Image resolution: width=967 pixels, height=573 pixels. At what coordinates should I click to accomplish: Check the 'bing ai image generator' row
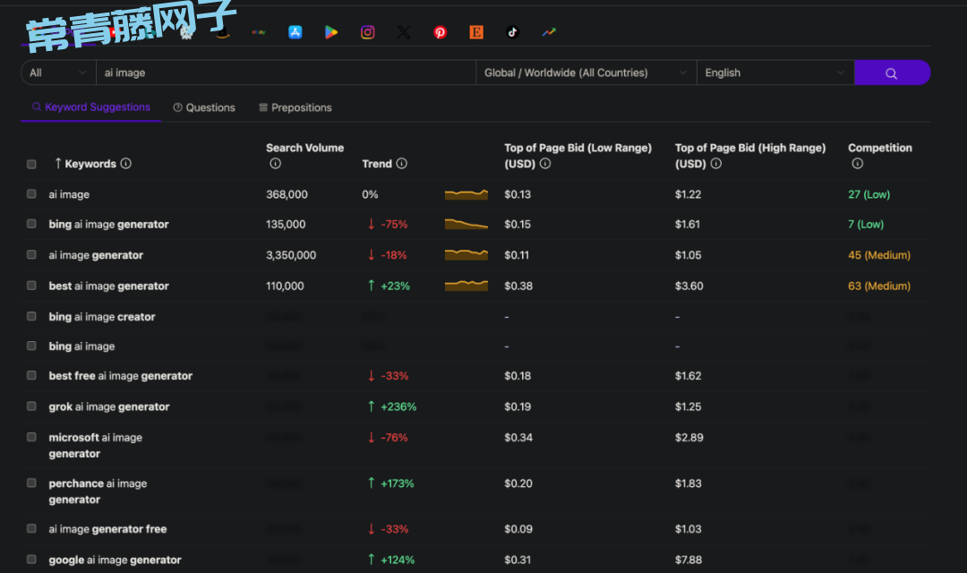coord(31,225)
